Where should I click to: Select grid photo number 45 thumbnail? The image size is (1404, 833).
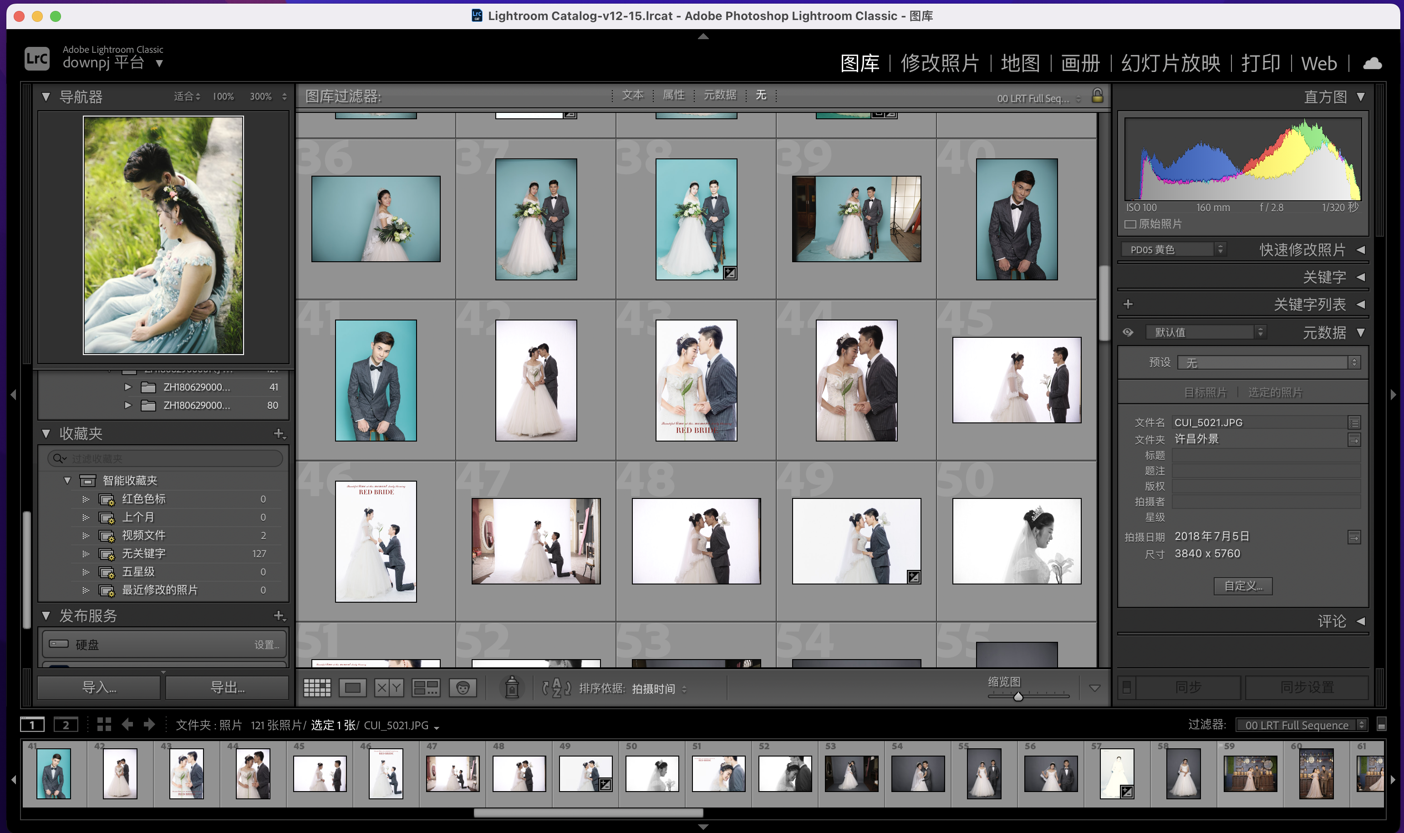point(1016,380)
